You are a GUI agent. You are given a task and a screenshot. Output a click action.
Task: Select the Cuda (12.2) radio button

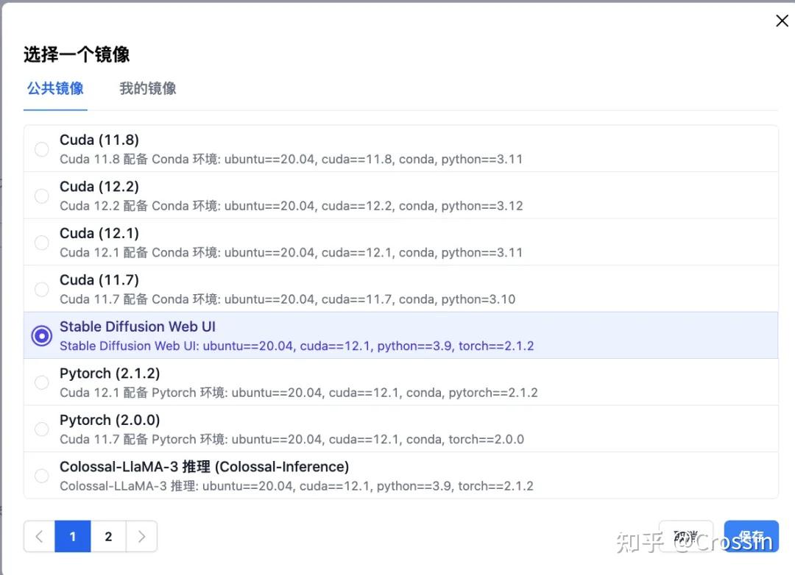[x=41, y=196]
